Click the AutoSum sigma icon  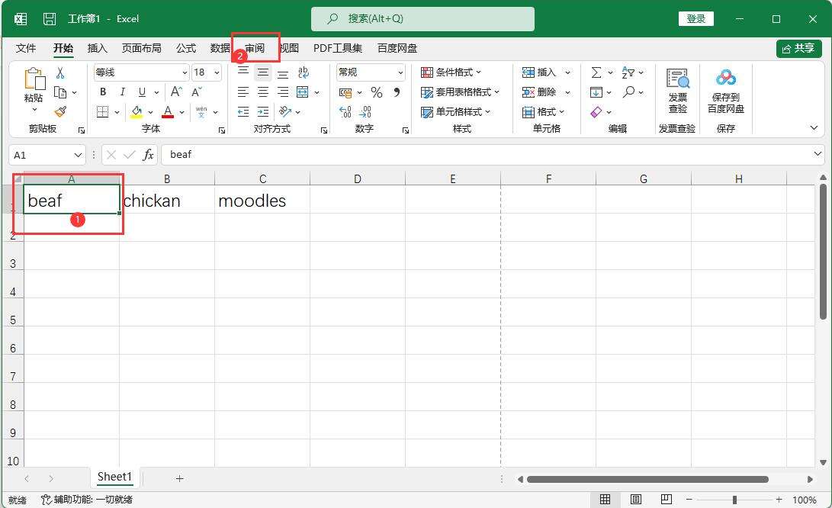tap(596, 72)
